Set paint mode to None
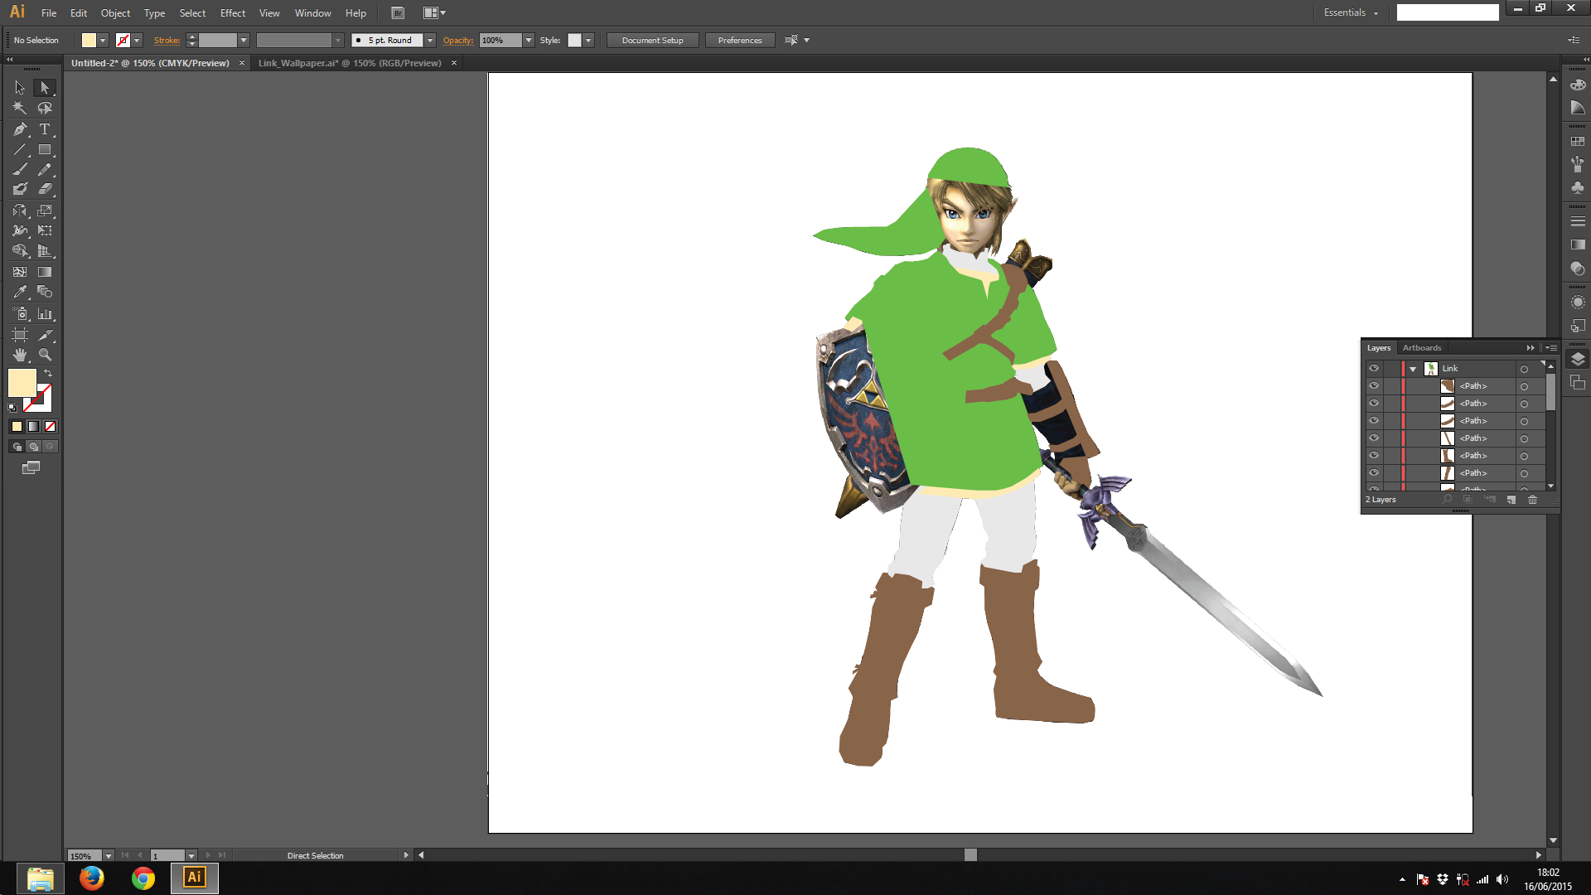This screenshot has height=895, width=1591. (x=50, y=427)
